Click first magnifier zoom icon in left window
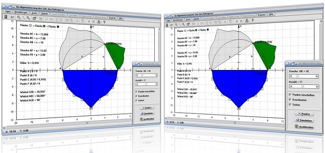 [19, 18]
